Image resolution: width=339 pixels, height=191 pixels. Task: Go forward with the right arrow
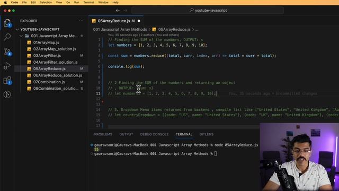126,11
